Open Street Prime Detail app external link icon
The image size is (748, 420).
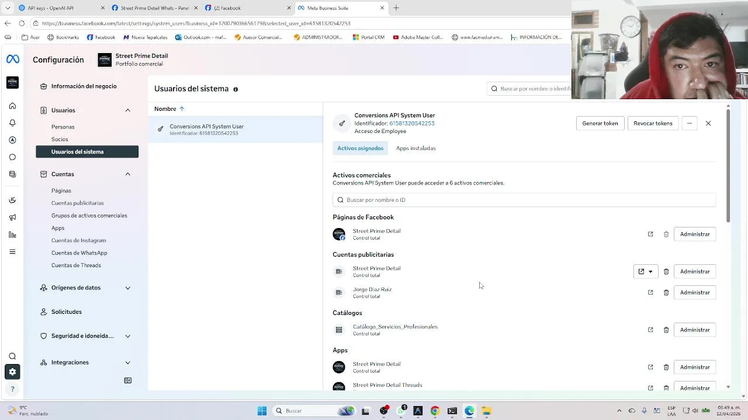tap(650, 367)
